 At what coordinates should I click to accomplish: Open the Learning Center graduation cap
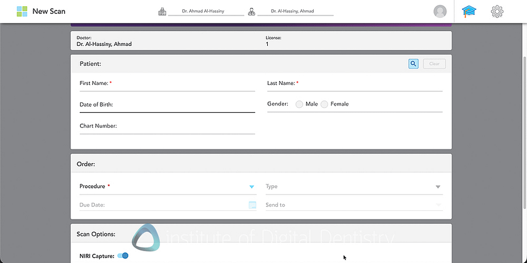coord(469,11)
